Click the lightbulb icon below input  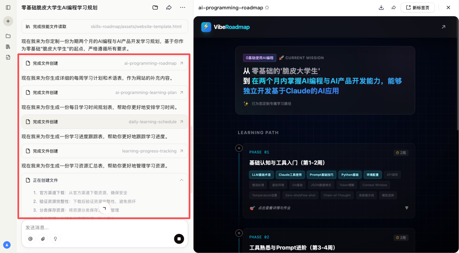55,239
